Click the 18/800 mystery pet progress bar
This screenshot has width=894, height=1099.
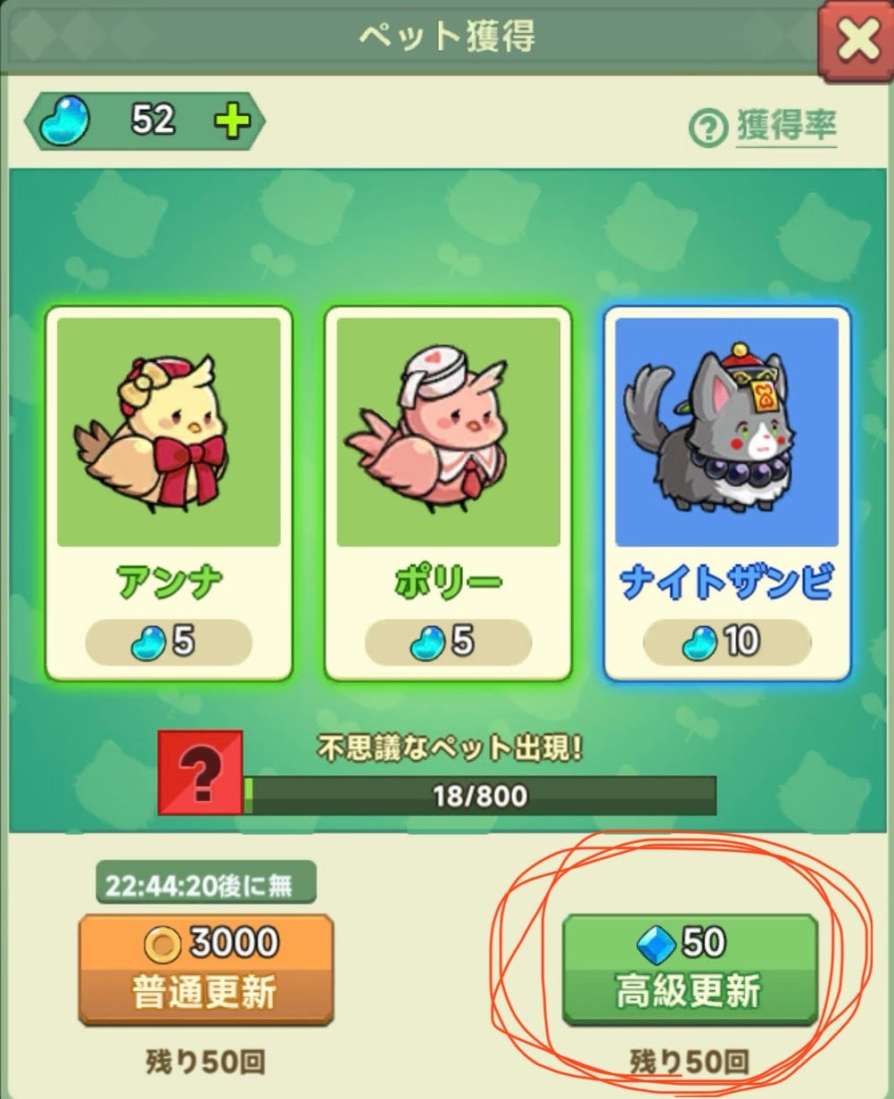coord(480,795)
